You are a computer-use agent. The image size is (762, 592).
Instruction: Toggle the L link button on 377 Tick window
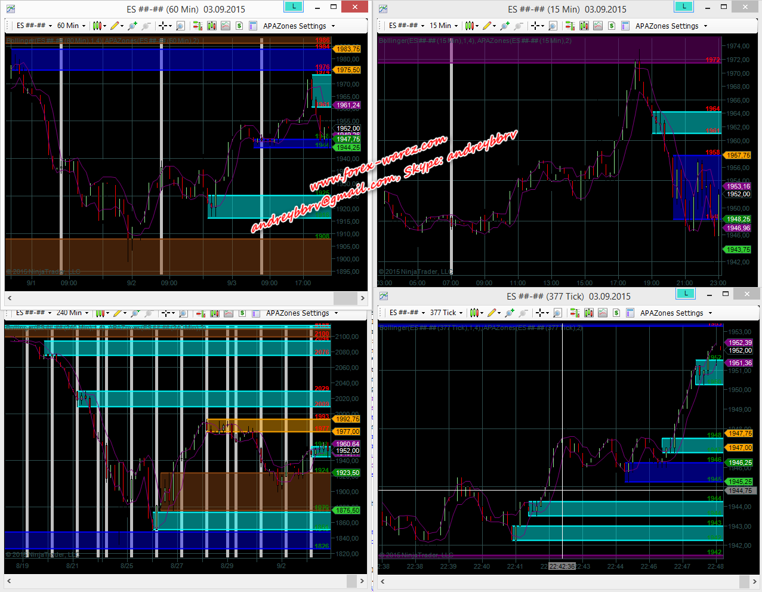coord(686,294)
